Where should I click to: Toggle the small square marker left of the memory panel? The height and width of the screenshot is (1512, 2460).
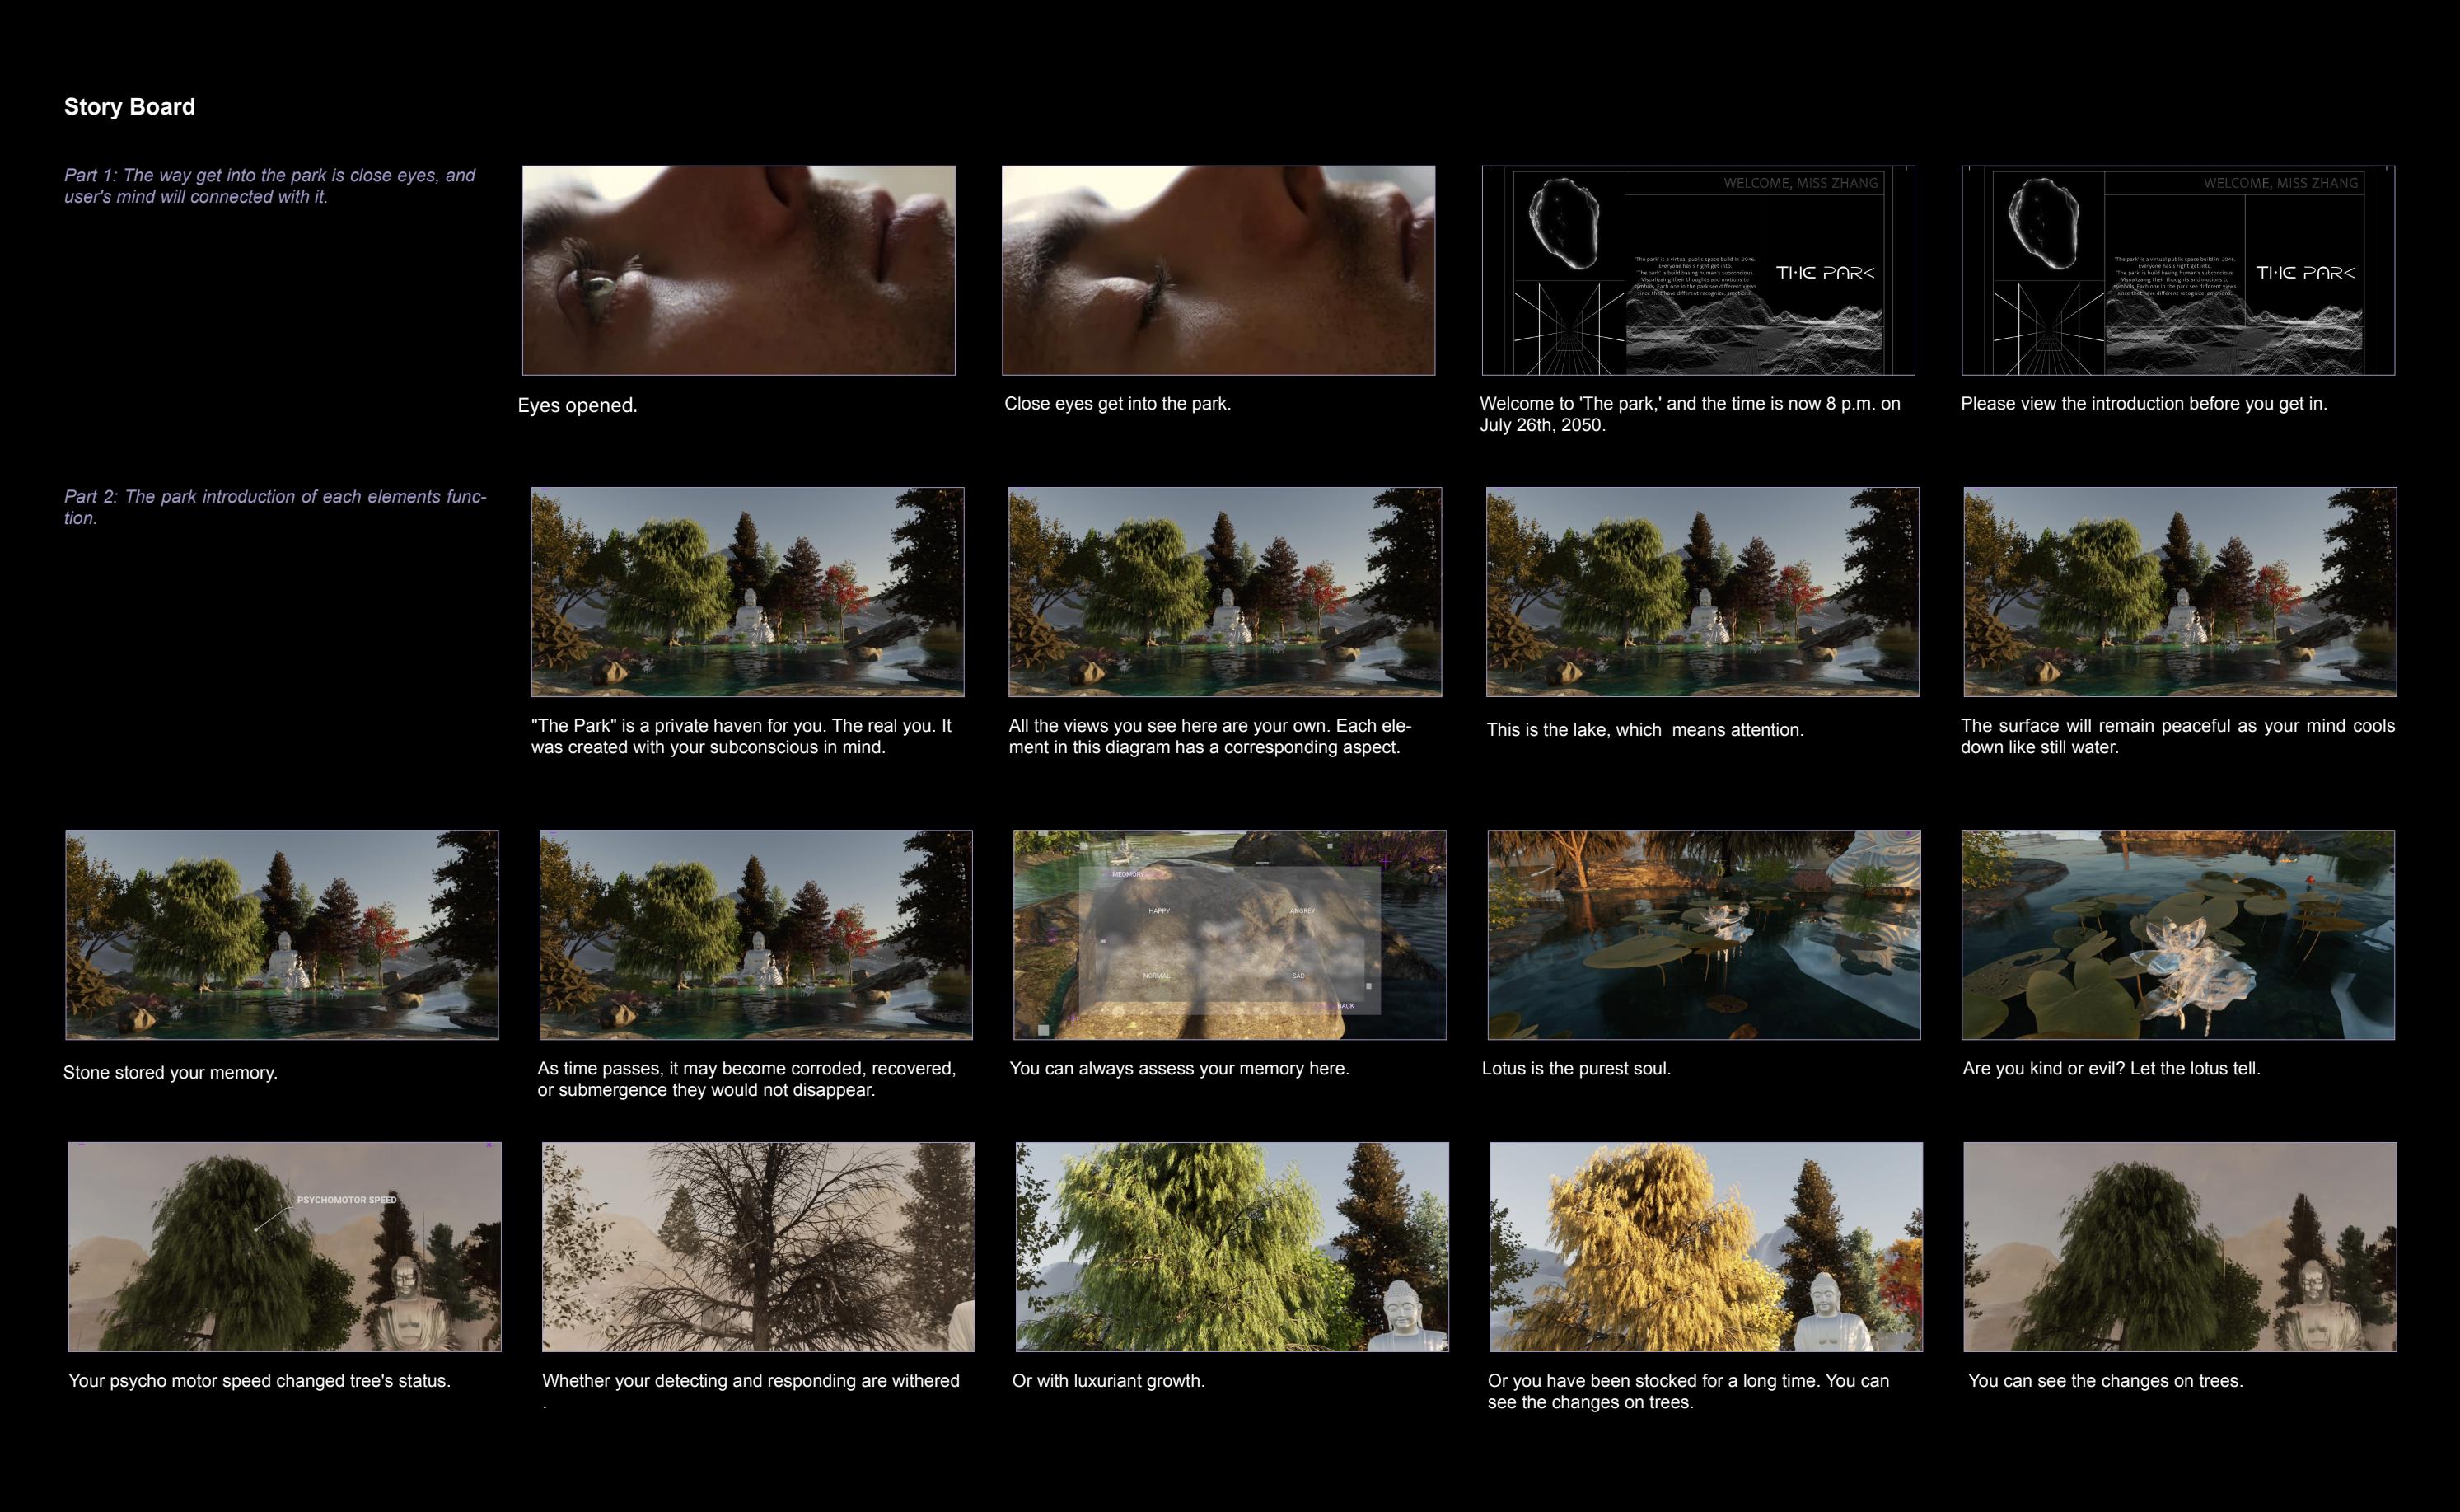coord(1102,941)
